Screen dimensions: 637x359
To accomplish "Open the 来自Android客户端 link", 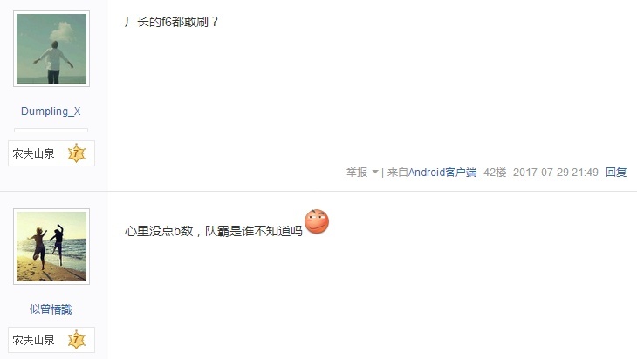I will click(x=431, y=172).
